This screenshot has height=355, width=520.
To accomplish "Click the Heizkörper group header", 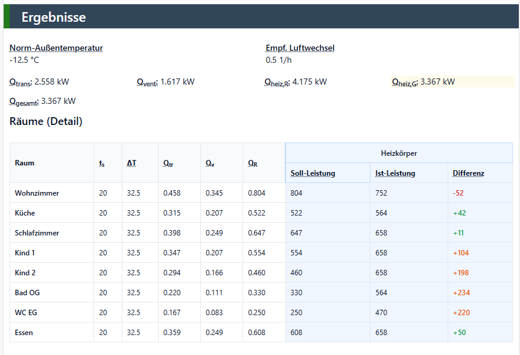I will pos(399,153).
